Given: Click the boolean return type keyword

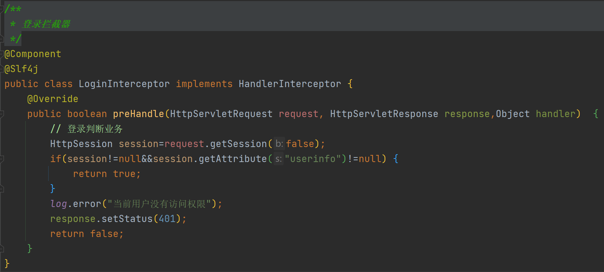Looking at the screenshot, I should tap(87, 114).
